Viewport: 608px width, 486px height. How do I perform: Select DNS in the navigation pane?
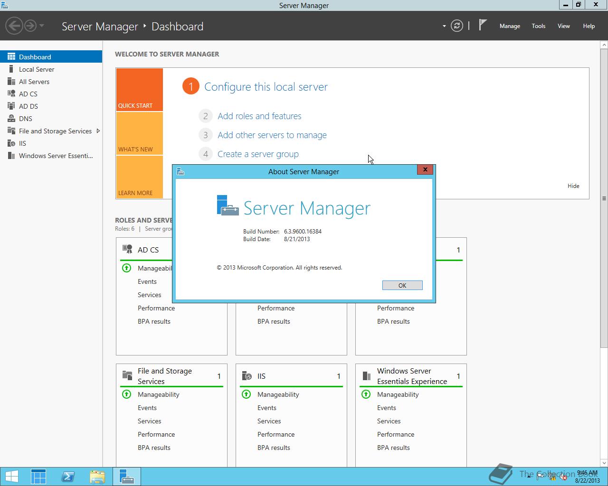coord(26,118)
